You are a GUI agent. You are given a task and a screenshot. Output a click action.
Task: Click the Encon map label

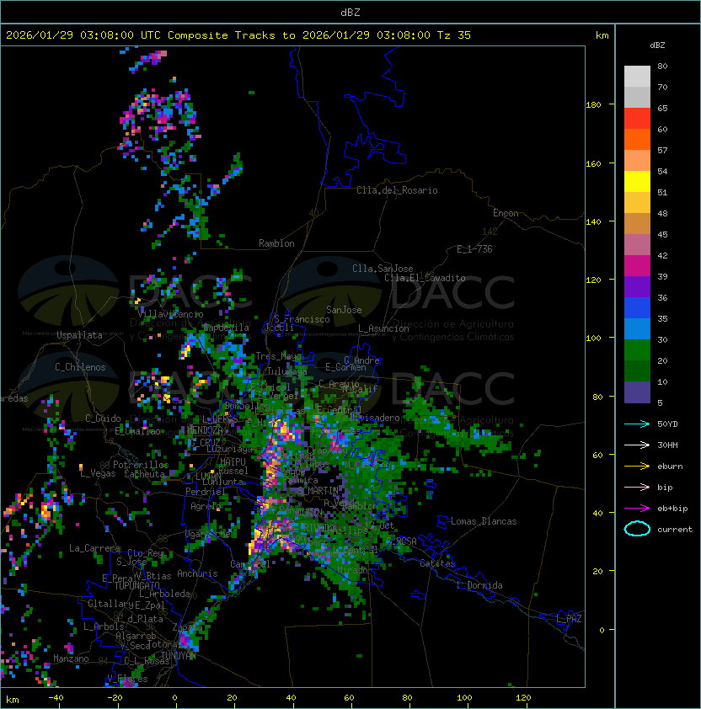pos(506,213)
